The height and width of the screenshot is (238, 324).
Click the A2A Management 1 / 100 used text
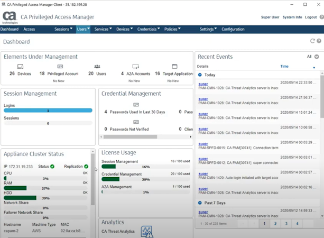(x=181, y=187)
